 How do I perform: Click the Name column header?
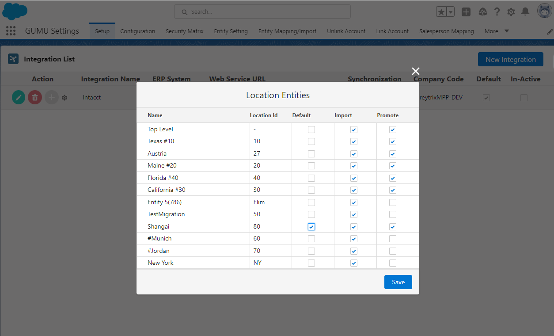tap(155, 115)
